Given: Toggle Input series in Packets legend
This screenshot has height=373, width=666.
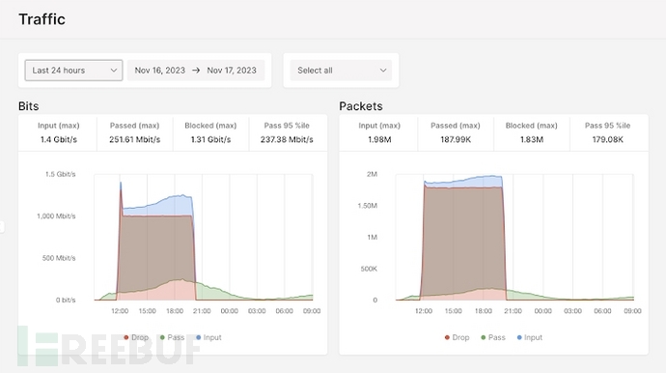Looking at the screenshot, I should tap(529, 337).
